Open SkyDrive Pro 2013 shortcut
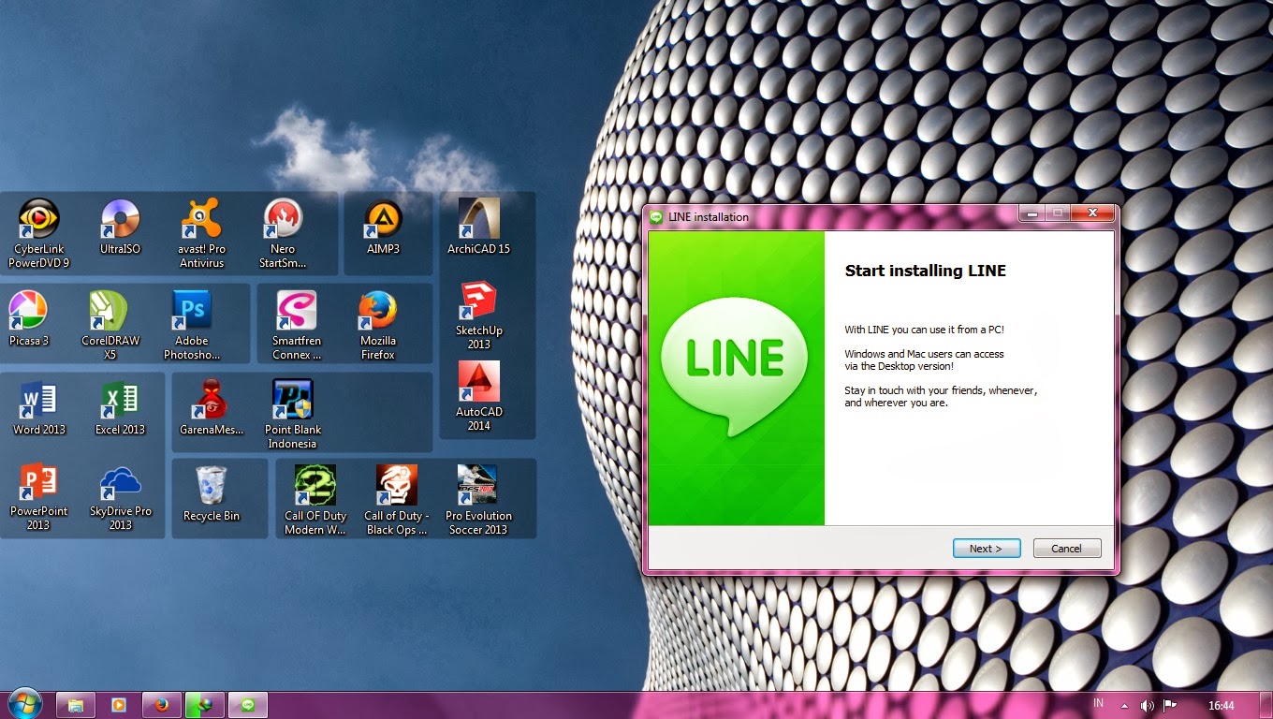This screenshot has width=1273, height=719. coord(120,497)
